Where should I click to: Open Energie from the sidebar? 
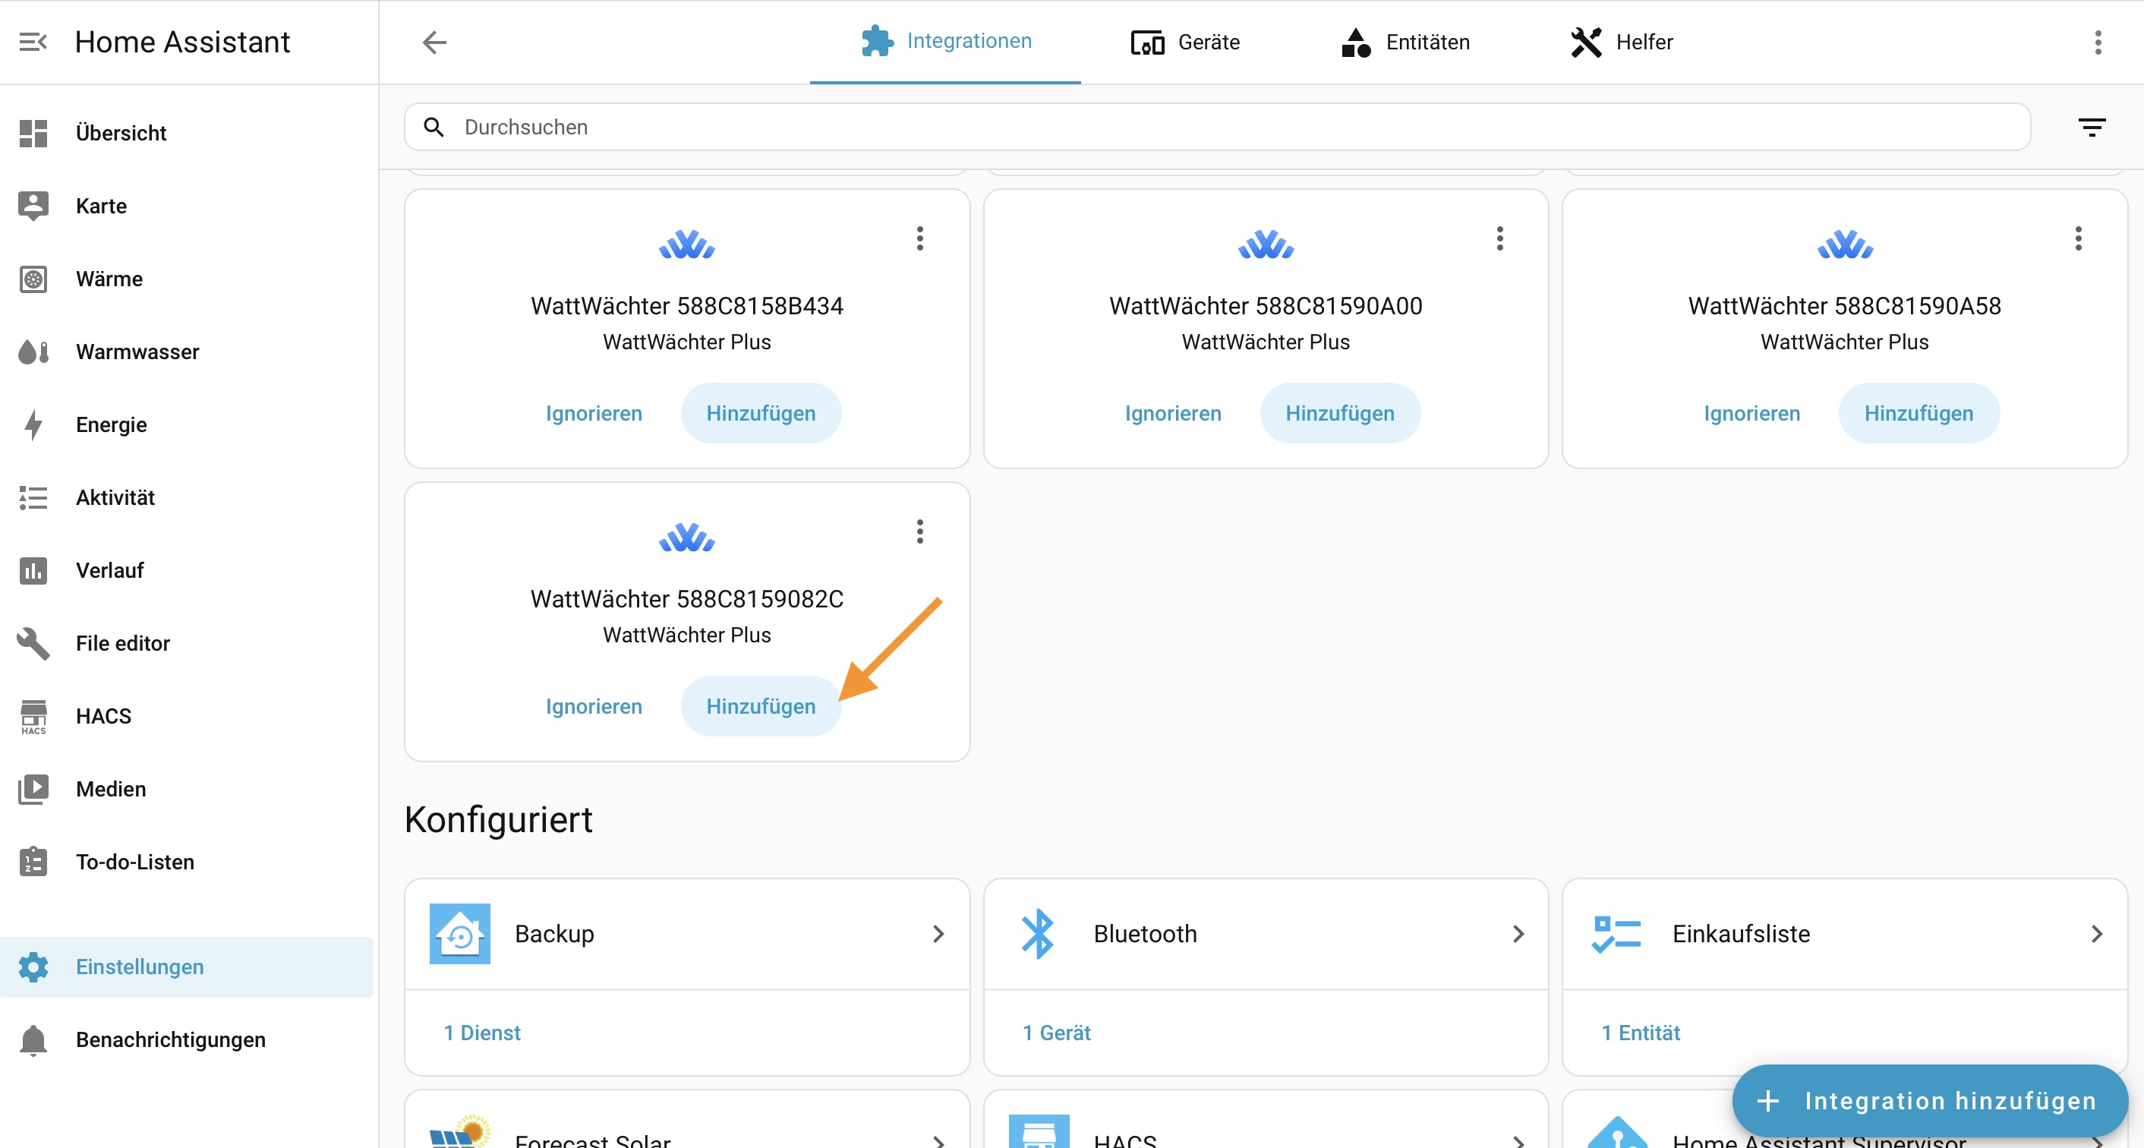(x=111, y=424)
